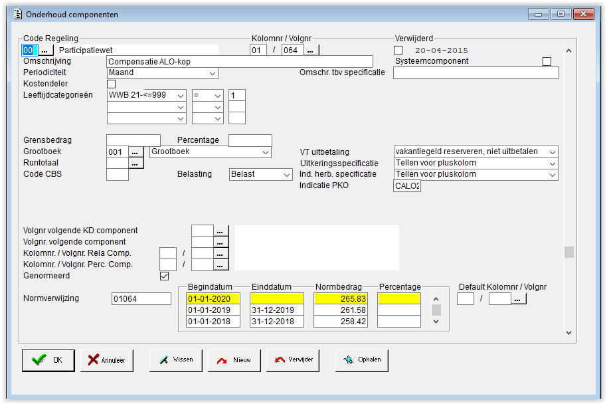The width and height of the screenshot is (607, 404).
Task: Click the Omschr. tbv specificatie field
Action: (476, 73)
